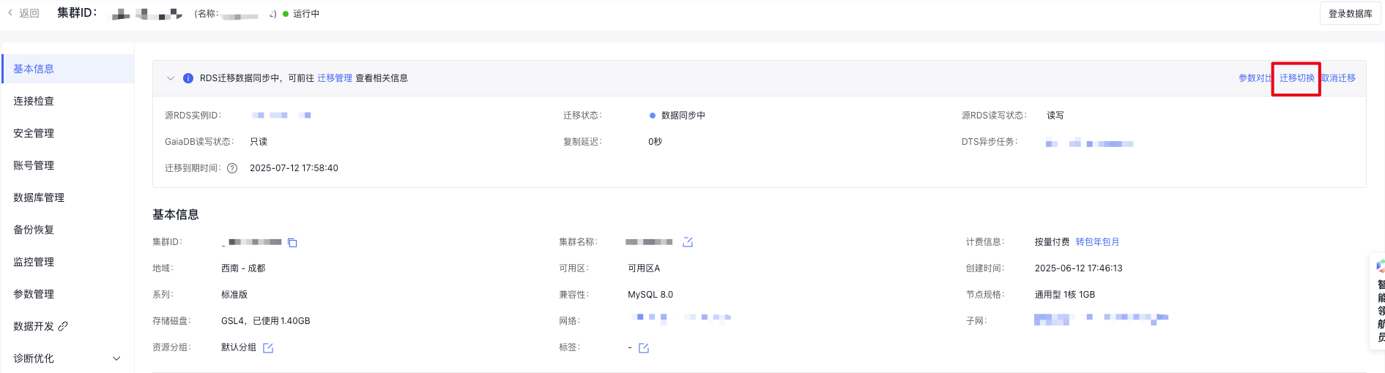The height and width of the screenshot is (373, 1385).
Task: Copy the 集群ID value icon
Action: click(292, 243)
